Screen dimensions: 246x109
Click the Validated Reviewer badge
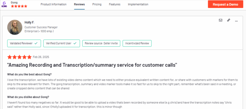click(x=24, y=43)
